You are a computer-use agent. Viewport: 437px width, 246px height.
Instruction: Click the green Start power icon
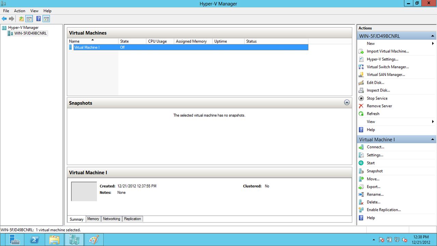[361, 163]
